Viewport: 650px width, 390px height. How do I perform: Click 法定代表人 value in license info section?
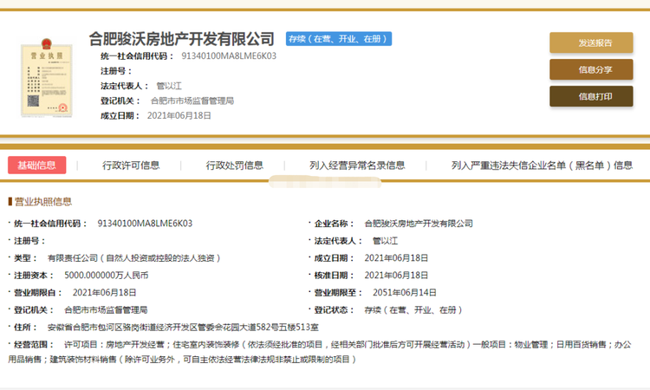click(x=386, y=241)
